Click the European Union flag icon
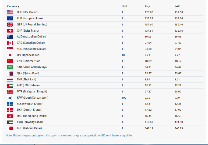 10,18
